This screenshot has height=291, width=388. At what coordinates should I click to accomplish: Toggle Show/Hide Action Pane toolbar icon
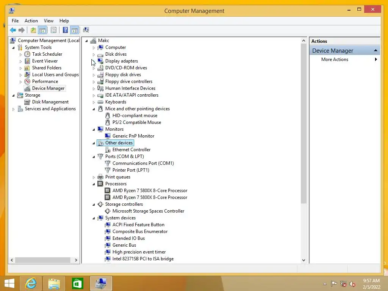click(75, 30)
